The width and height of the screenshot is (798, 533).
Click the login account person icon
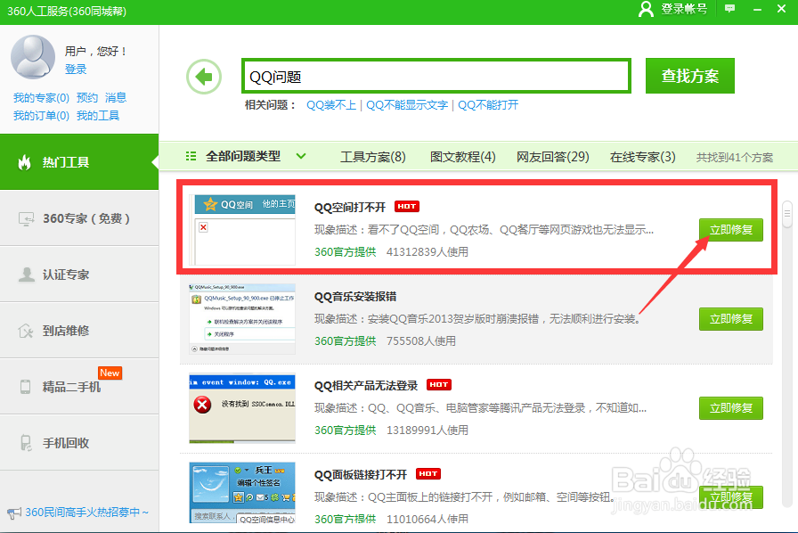pyautogui.click(x=646, y=9)
